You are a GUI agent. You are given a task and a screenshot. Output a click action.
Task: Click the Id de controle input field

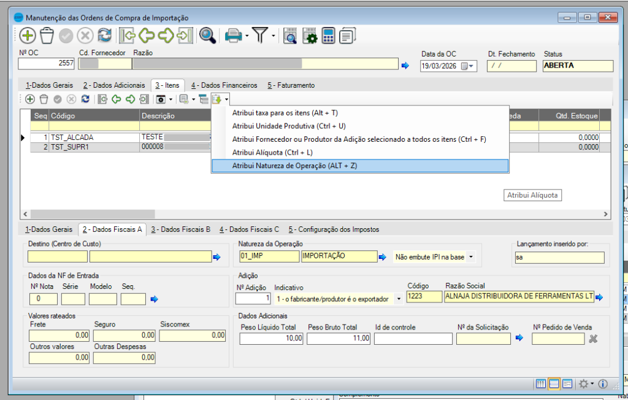pyautogui.click(x=412, y=338)
